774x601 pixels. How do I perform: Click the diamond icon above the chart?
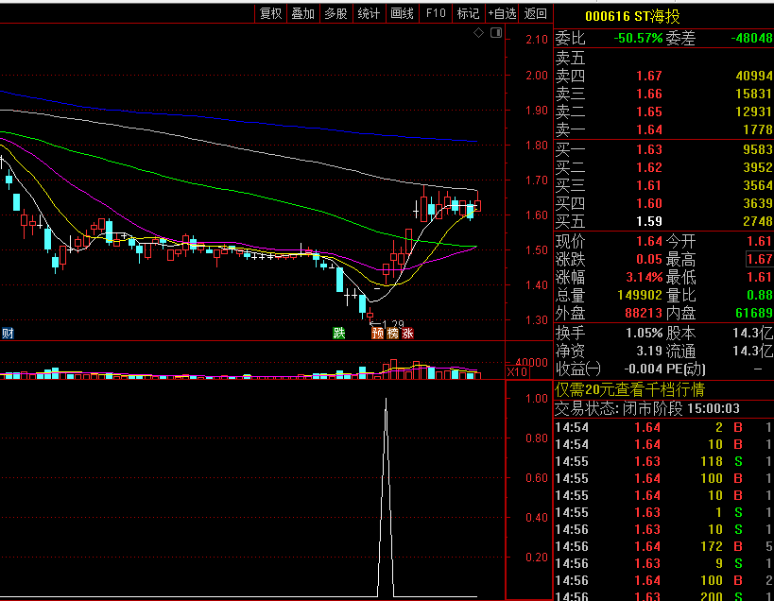[x=478, y=32]
